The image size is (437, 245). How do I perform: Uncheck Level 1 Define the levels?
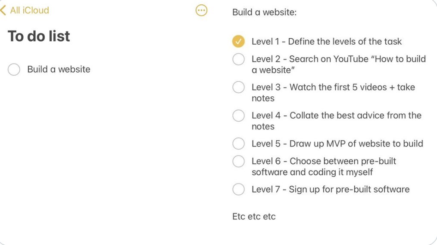[x=238, y=42]
